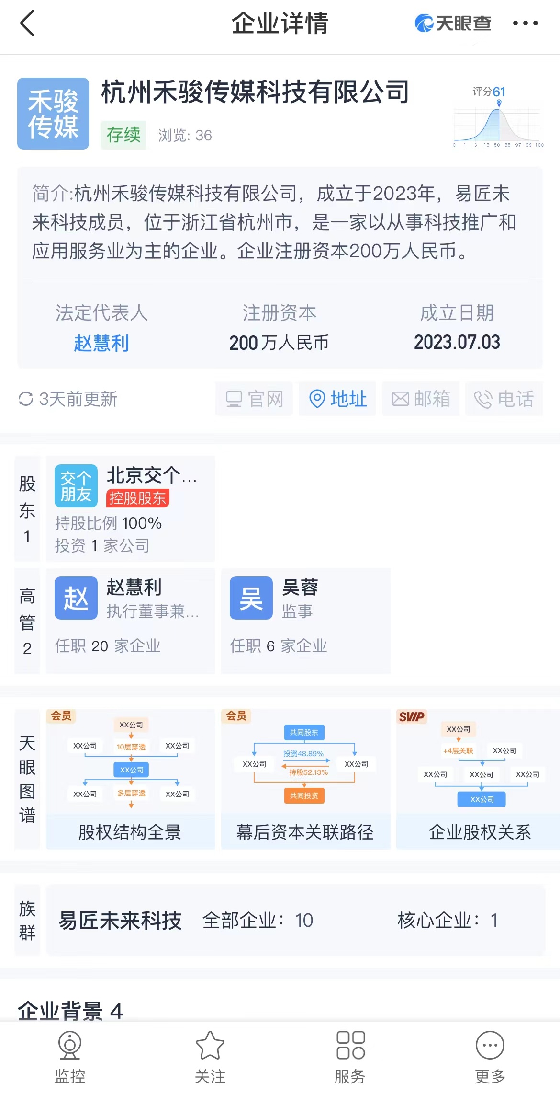Open the 天眼图谱 side tab
This screenshot has width=560, height=1095.
(x=27, y=779)
